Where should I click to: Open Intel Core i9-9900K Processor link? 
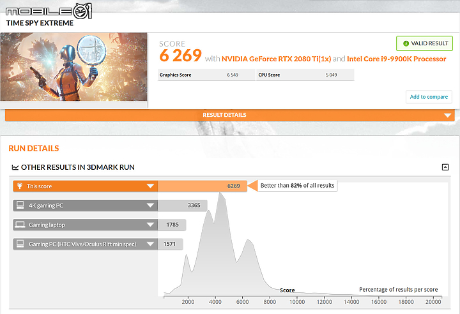click(x=396, y=59)
